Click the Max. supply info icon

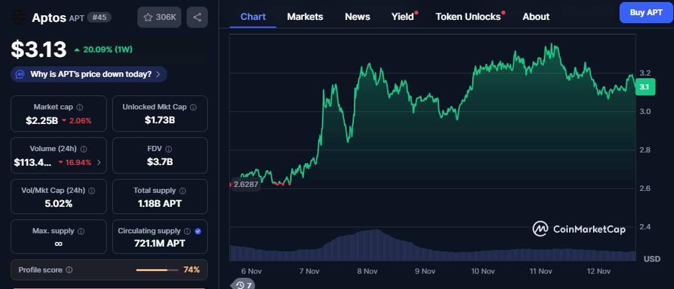81,231
